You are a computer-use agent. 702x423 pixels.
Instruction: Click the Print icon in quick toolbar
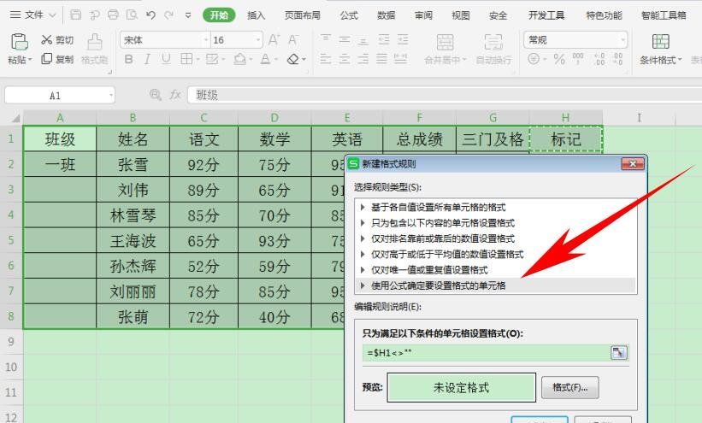(x=113, y=15)
